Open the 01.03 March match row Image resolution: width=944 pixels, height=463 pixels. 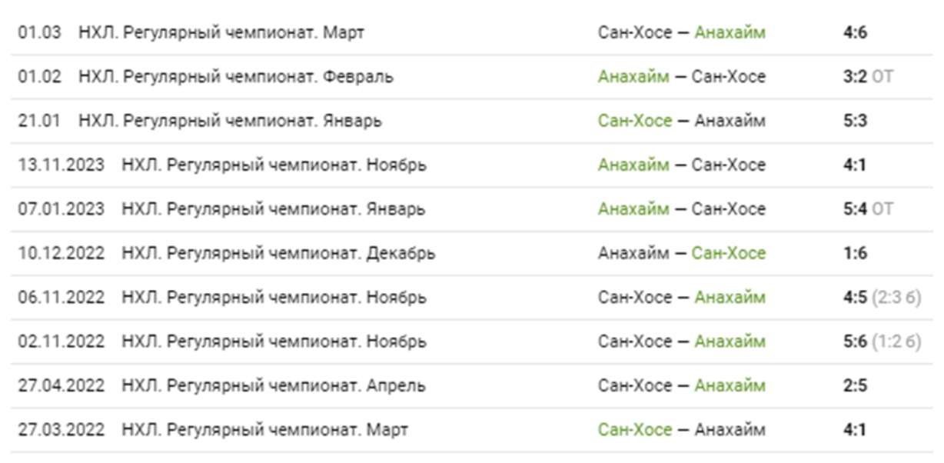221,33
